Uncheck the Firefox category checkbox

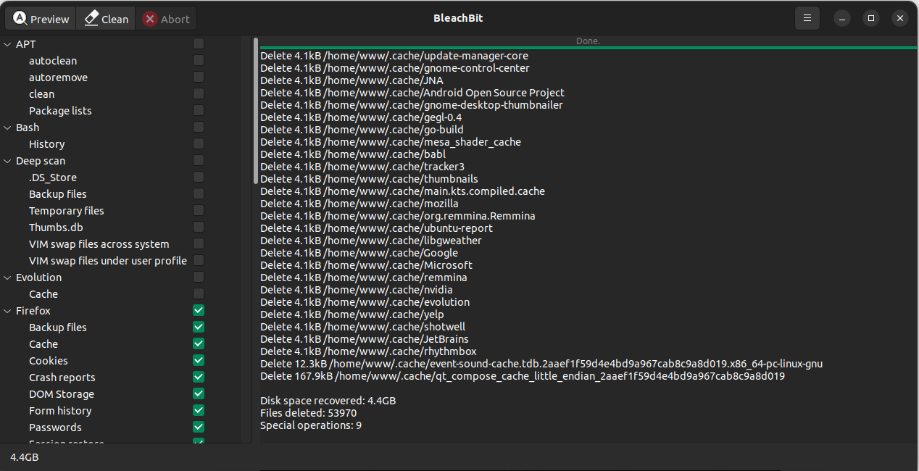coord(199,310)
